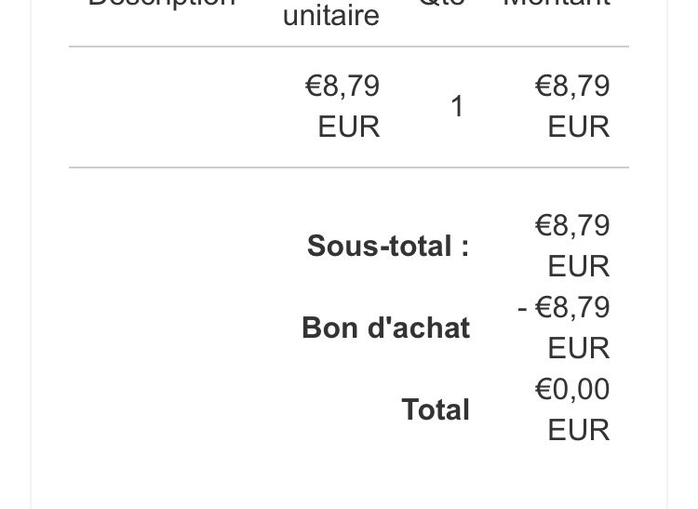Click the "Bon d'achat" label
Screen dimensions: 698x509
(386, 328)
